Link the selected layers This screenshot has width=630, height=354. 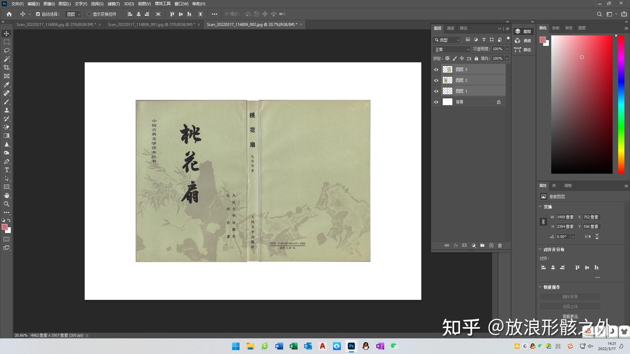[x=447, y=246]
